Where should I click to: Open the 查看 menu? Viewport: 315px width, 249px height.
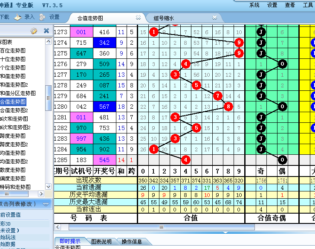click(290, 5)
